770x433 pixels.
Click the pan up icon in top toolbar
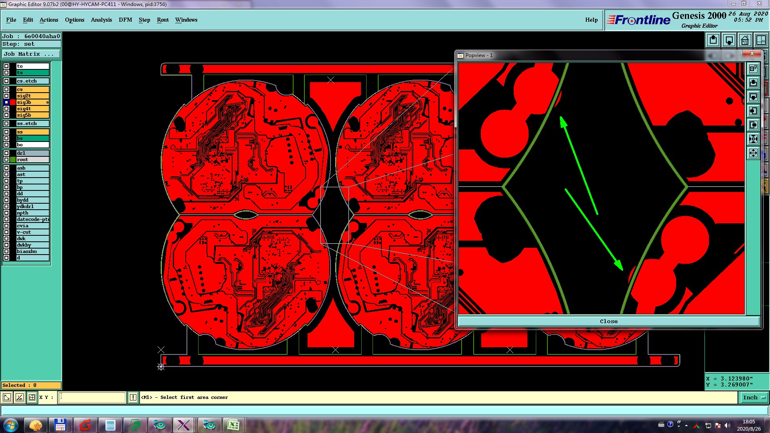pos(713,40)
